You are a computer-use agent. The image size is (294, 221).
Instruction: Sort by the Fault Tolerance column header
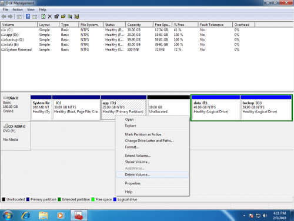[215, 25]
